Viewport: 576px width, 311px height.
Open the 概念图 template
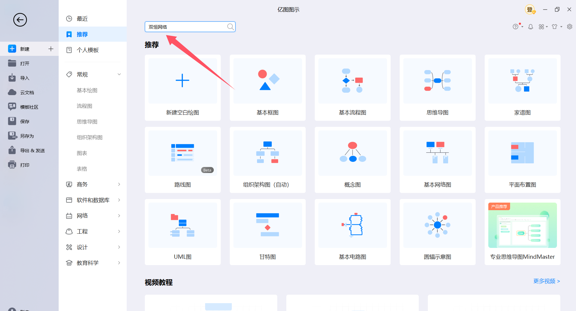353,160
